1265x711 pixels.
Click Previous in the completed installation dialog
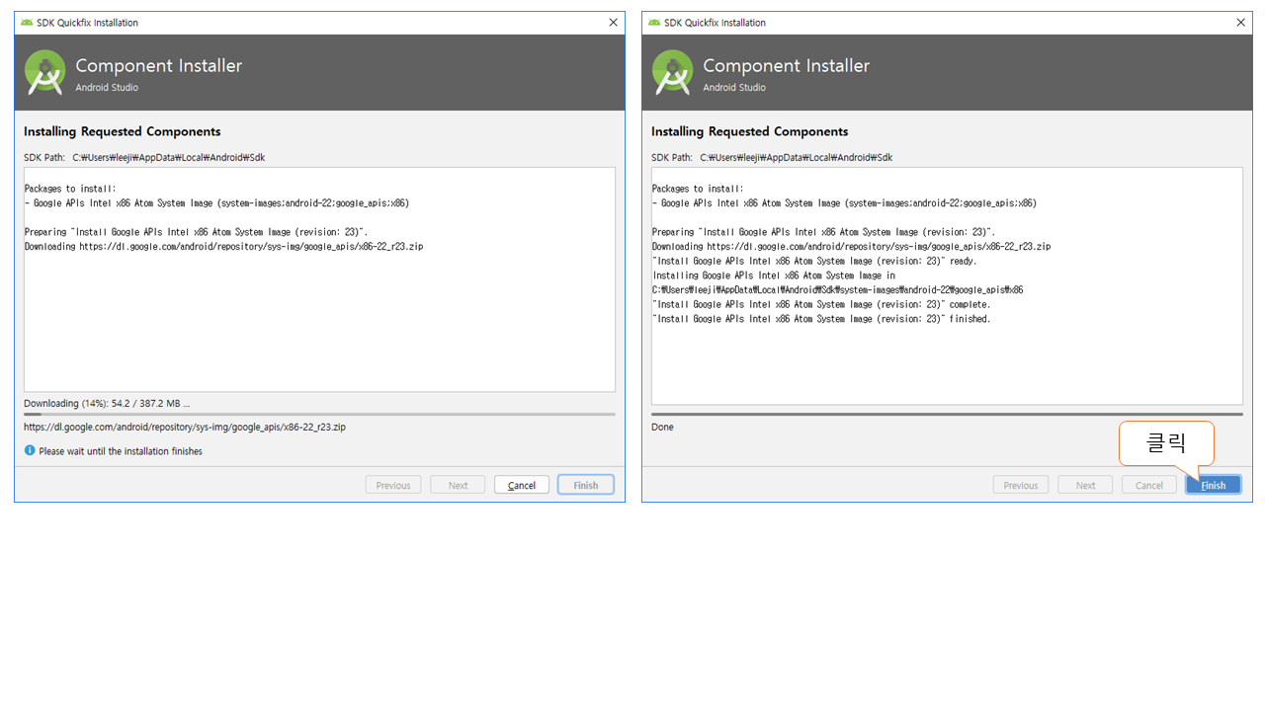(x=1021, y=485)
